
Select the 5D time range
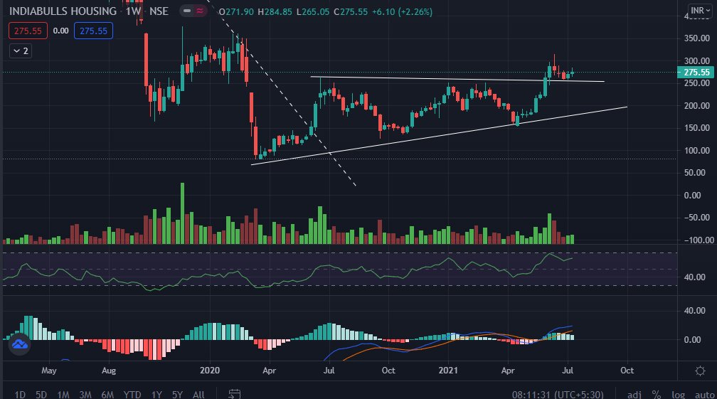tap(41, 394)
